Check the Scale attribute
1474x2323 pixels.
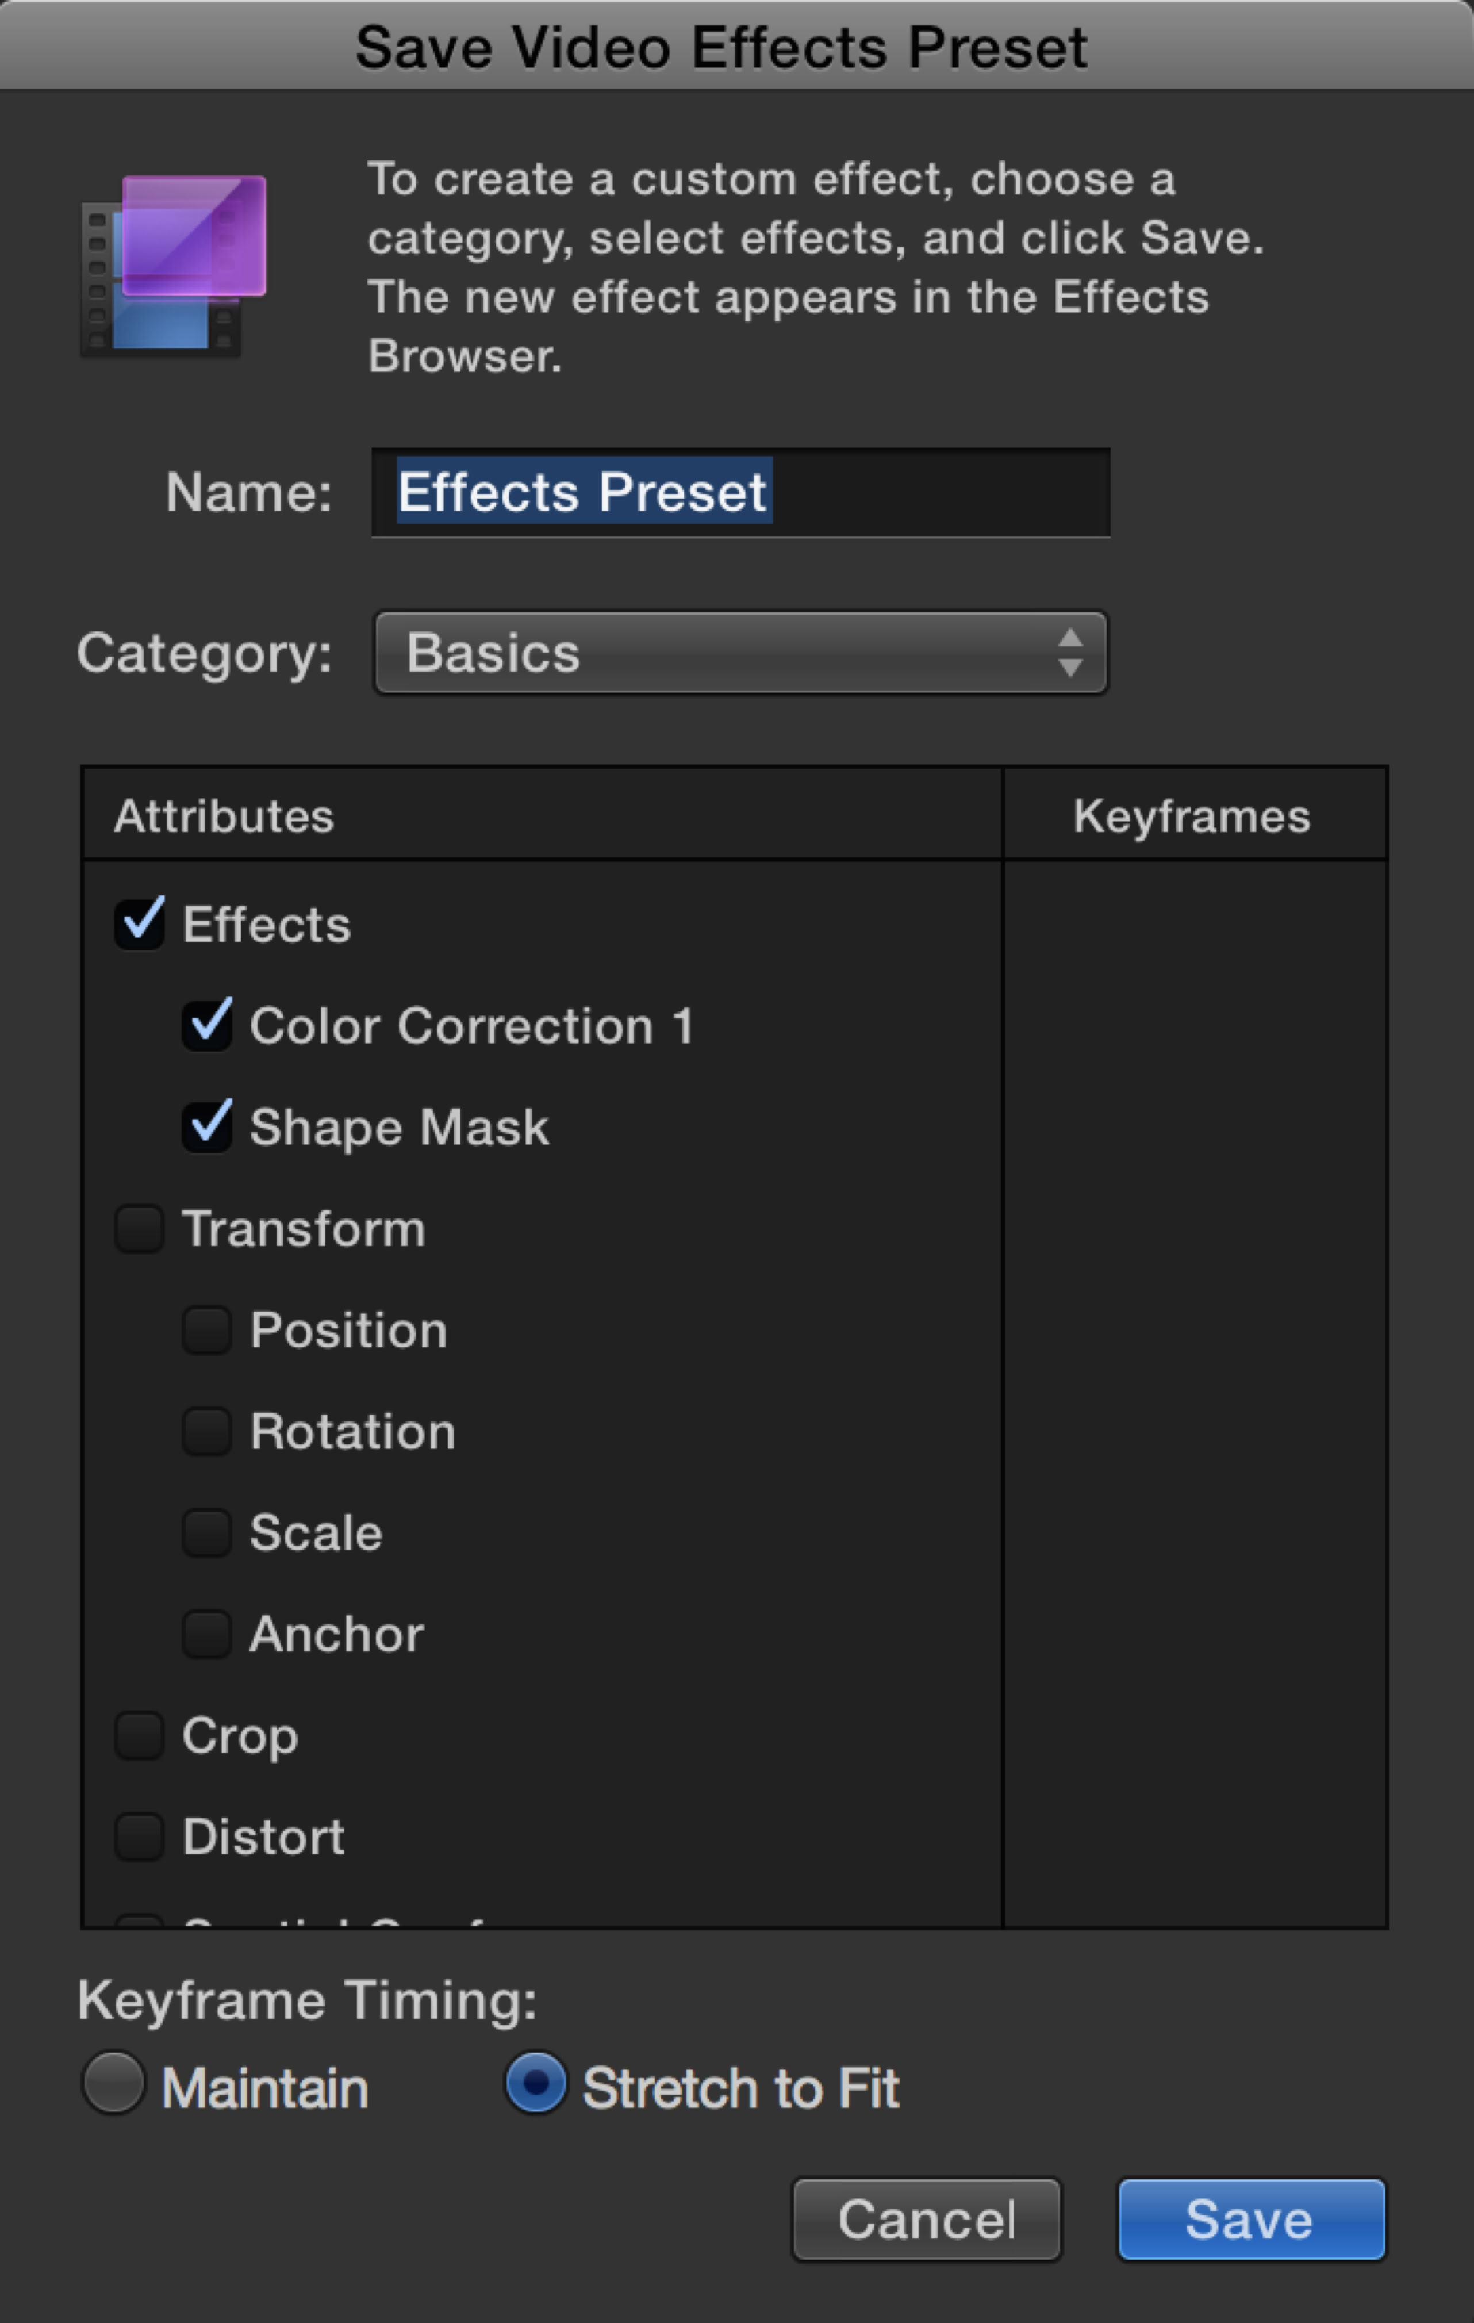click(x=208, y=1533)
